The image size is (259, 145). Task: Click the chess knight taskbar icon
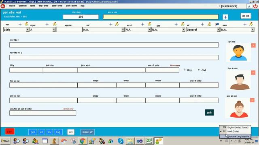54,141
